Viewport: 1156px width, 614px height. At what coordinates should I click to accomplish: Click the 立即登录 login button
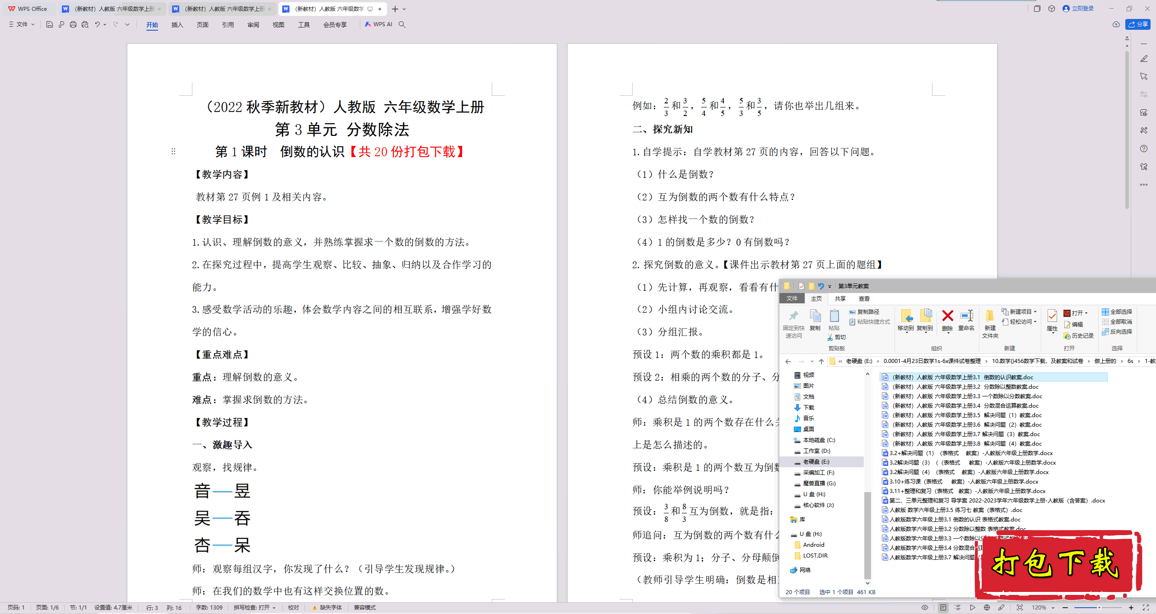(x=1078, y=9)
